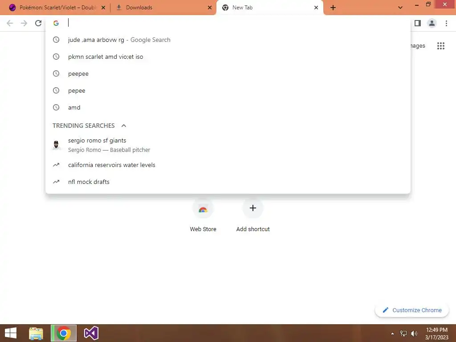Open the taskbar clock and date
Image resolution: width=456 pixels, height=342 pixels.
[x=436, y=334]
